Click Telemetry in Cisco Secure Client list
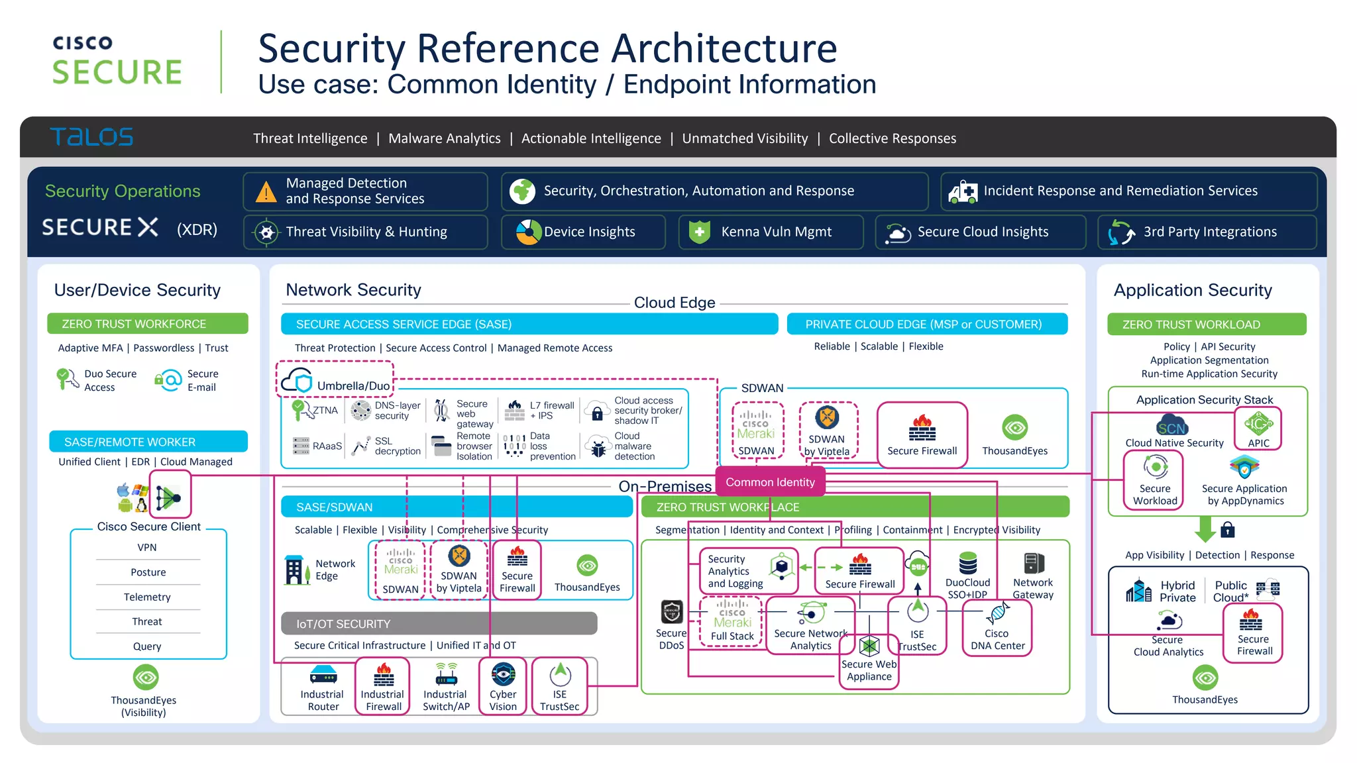Viewport: 1357px width, 763px height. point(147,597)
